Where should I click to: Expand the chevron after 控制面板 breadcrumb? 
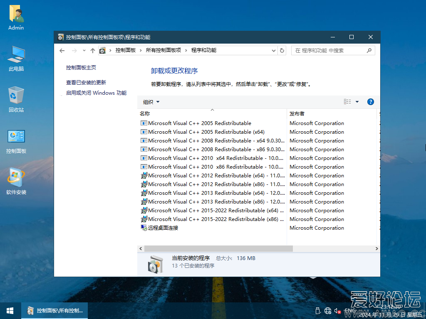tap(141, 50)
